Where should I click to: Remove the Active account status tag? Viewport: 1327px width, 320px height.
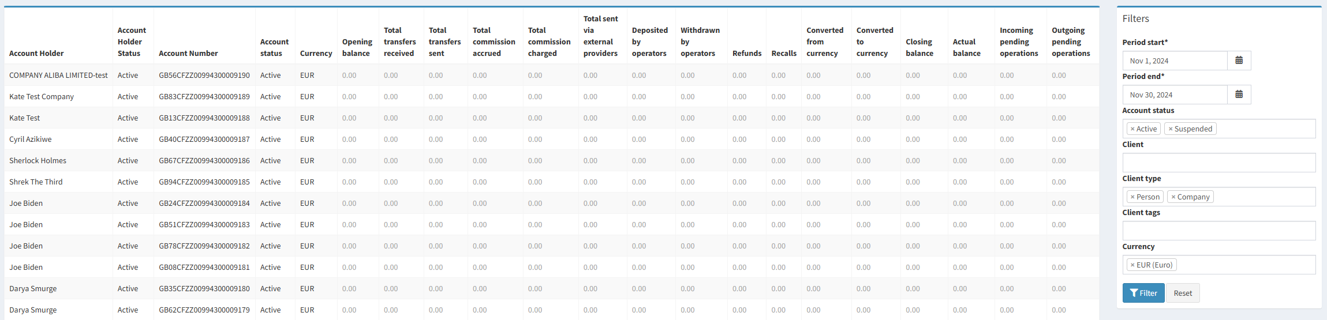click(x=1132, y=129)
